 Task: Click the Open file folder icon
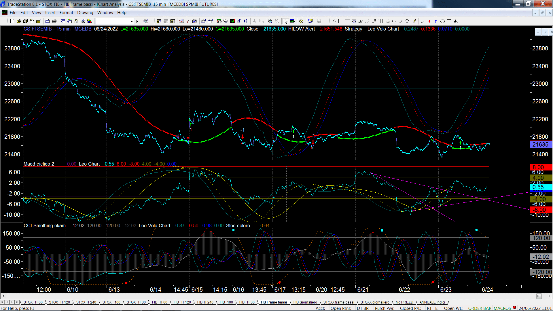tap(19, 21)
